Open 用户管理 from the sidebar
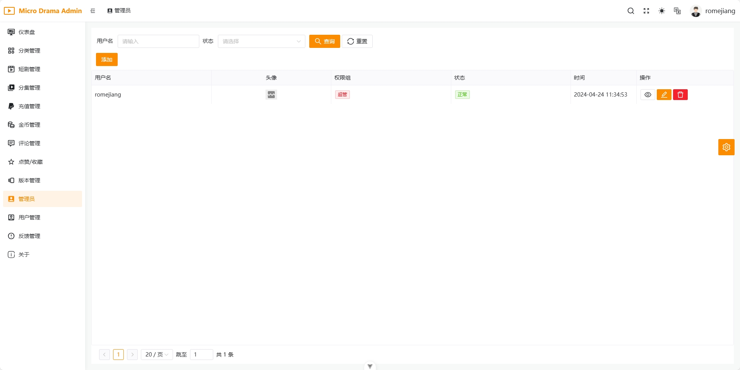The width and height of the screenshot is (740, 370). [x=29, y=217]
